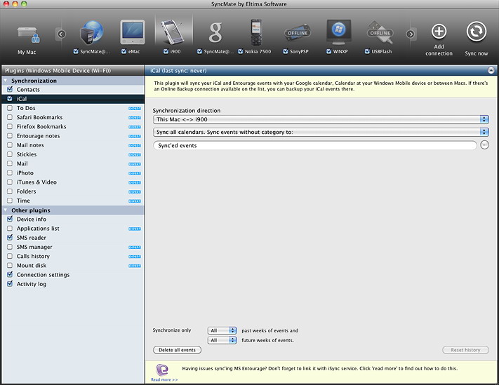Select the Mail plugin row
The width and height of the screenshot is (499, 385).
click(x=73, y=163)
